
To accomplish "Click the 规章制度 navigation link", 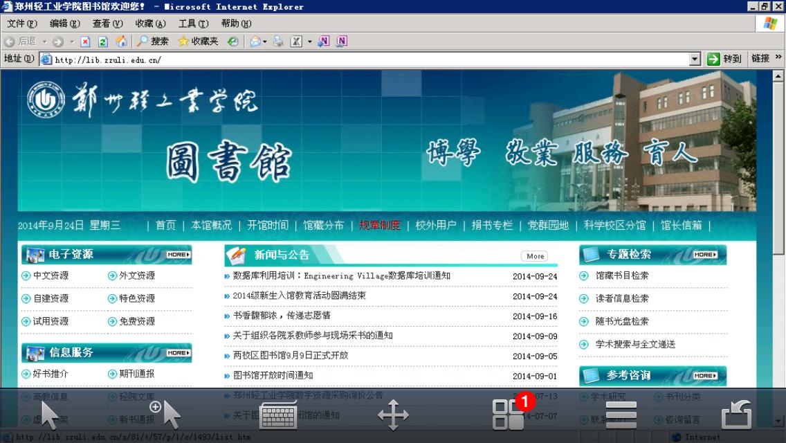I will click(x=379, y=225).
